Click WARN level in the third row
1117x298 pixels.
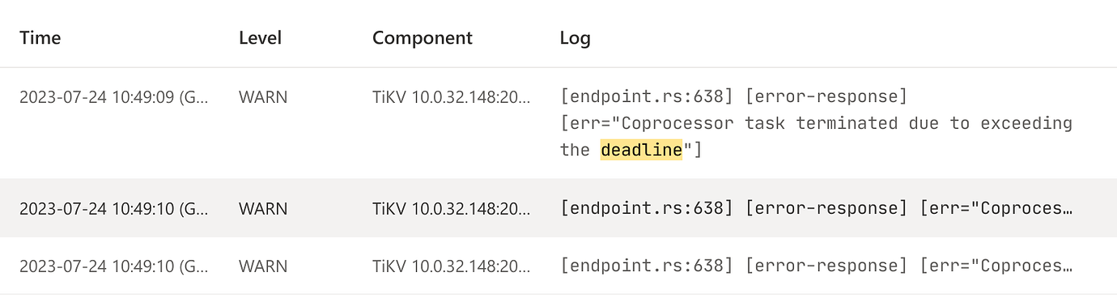[263, 266]
